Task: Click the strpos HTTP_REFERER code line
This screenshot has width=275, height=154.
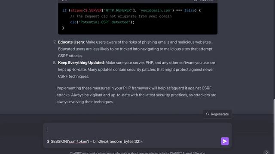Action: (x=131, y=10)
